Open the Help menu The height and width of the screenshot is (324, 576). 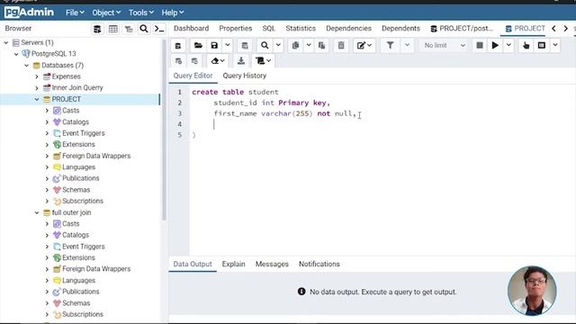click(x=173, y=13)
